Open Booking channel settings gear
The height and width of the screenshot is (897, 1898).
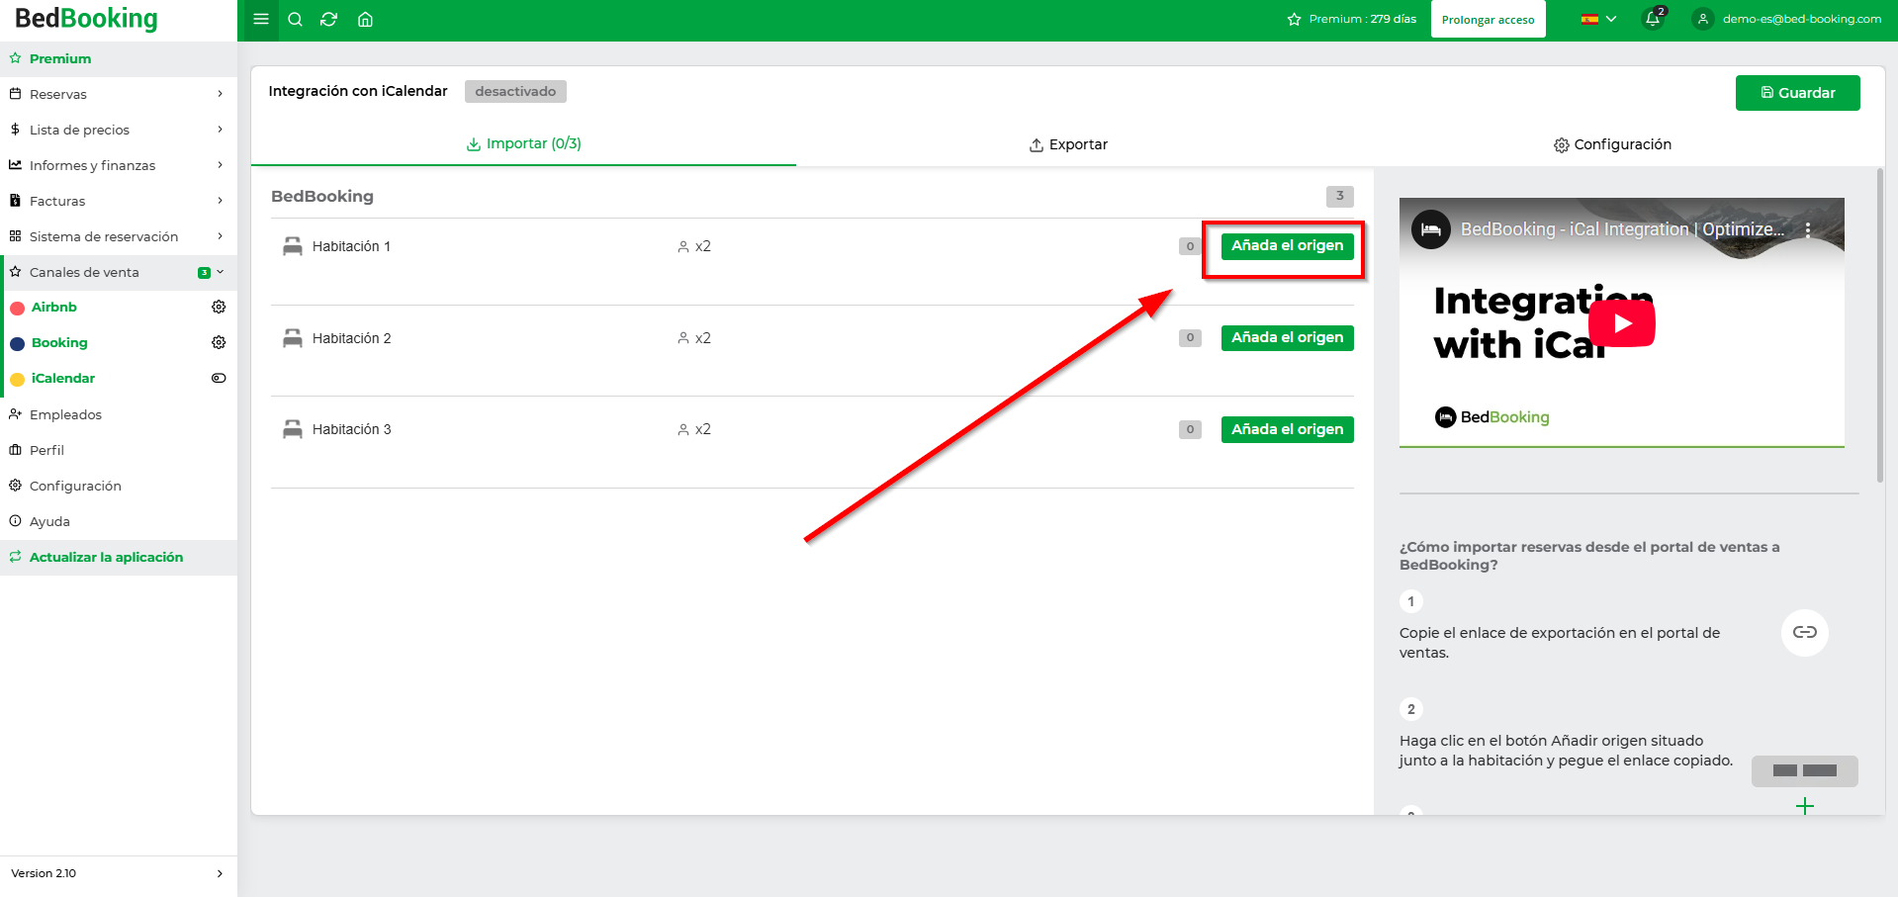click(x=219, y=342)
